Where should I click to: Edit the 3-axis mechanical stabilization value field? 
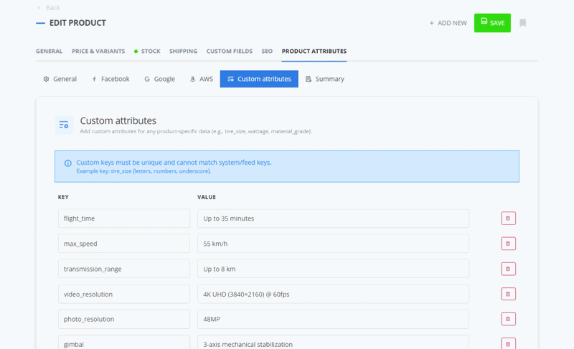[x=333, y=343]
